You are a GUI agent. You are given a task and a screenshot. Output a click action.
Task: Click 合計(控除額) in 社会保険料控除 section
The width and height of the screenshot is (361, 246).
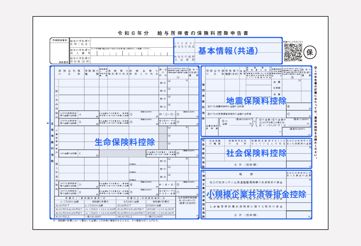coord(246,165)
